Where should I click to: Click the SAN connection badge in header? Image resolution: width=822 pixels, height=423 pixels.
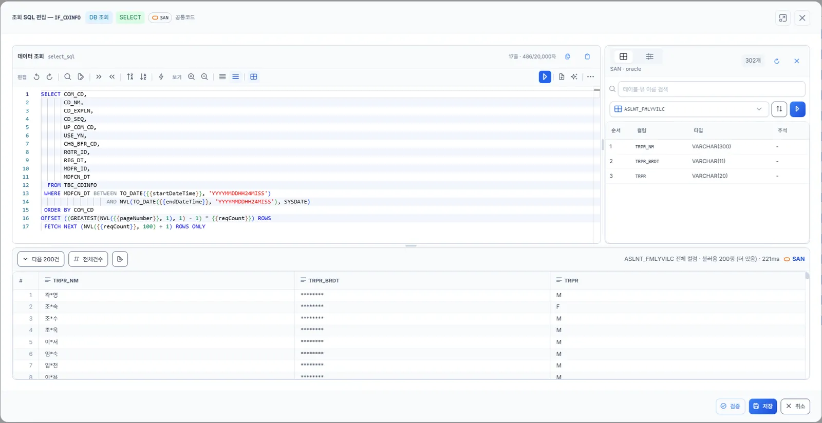tap(160, 17)
